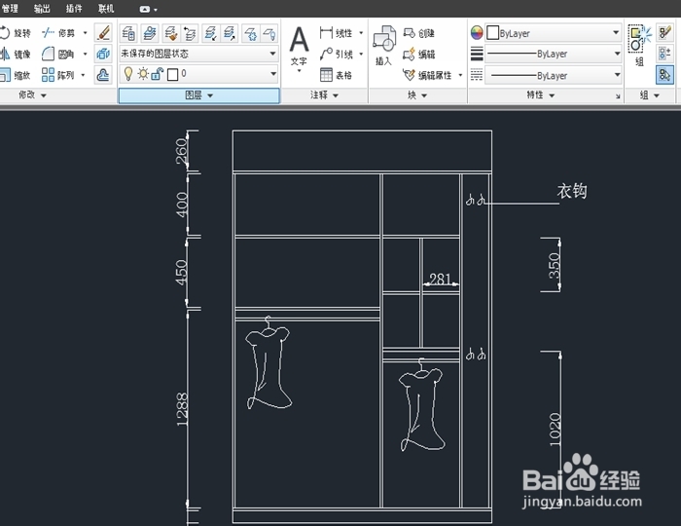Expand the Properties (特性) panel title
The height and width of the screenshot is (526, 681).
540,95
